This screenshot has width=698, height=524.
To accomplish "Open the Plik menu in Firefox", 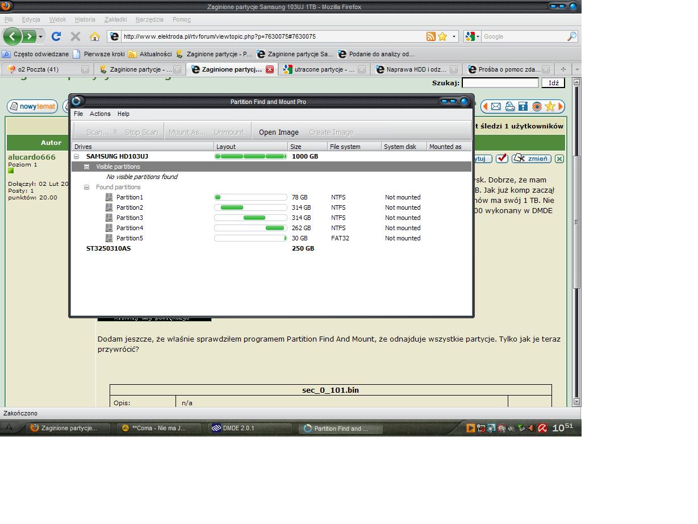I will [x=9, y=19].
